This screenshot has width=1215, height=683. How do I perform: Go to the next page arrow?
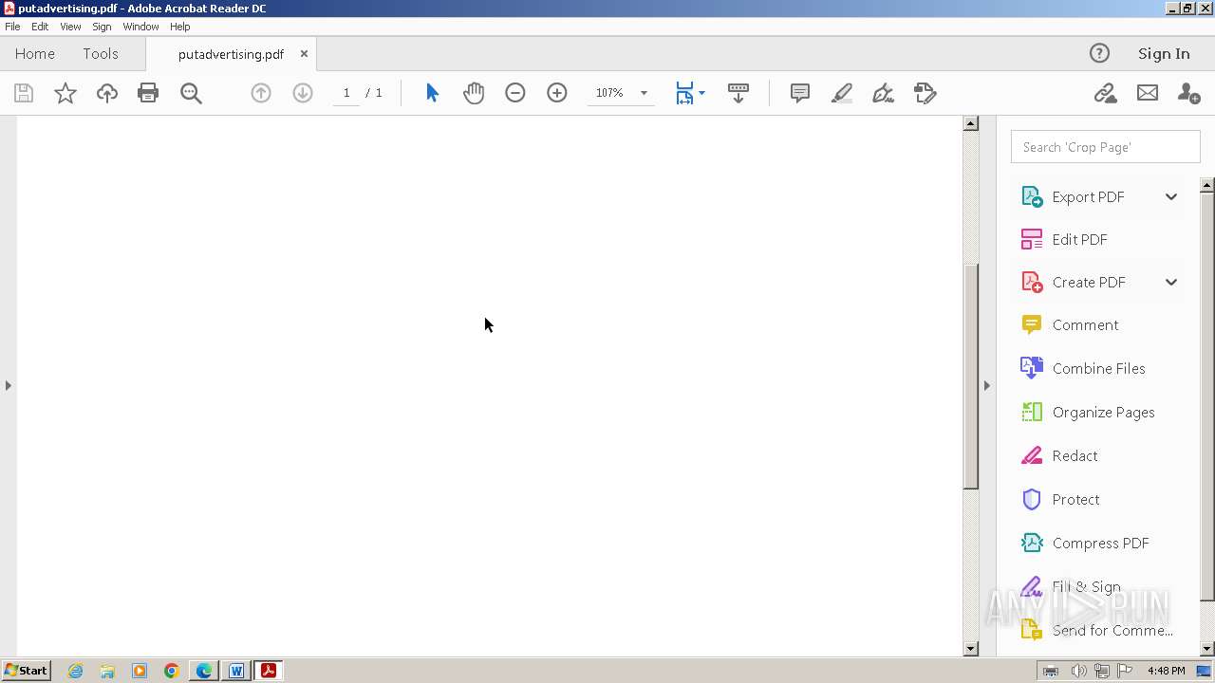tap(303, 93)
